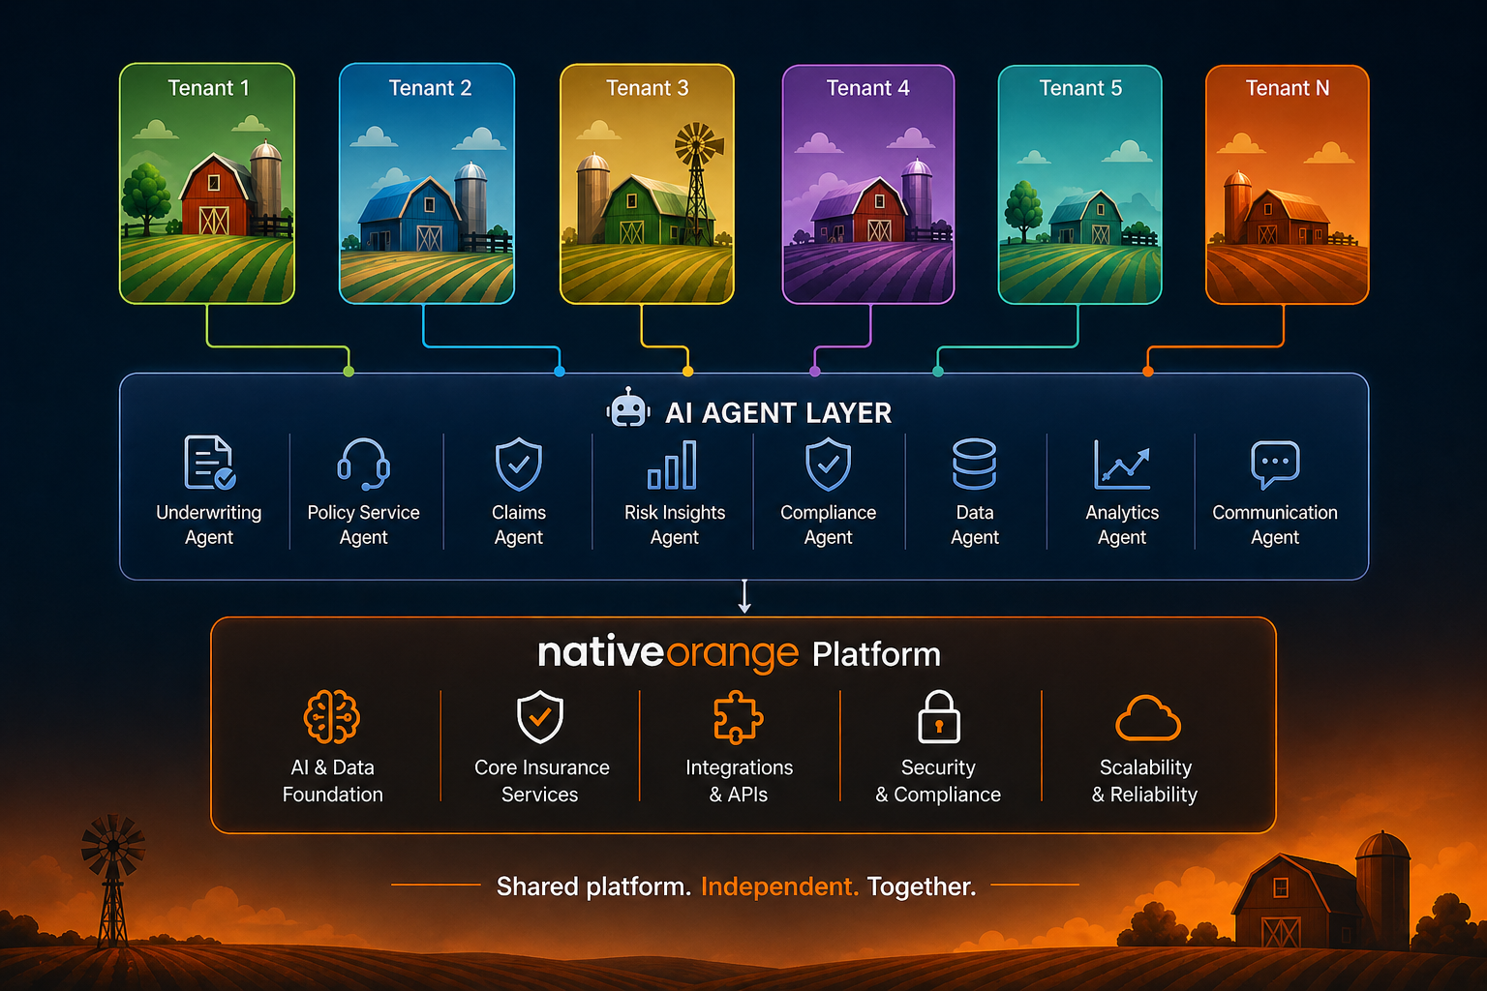Click the Underwriting Agent document icon
1487x991 pixels.
pyautogui.click(x=210, y=462)
